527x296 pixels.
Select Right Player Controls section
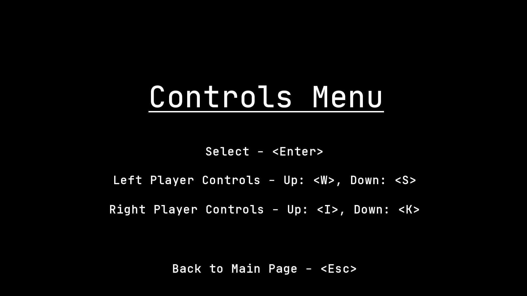(x=263, y=209)
